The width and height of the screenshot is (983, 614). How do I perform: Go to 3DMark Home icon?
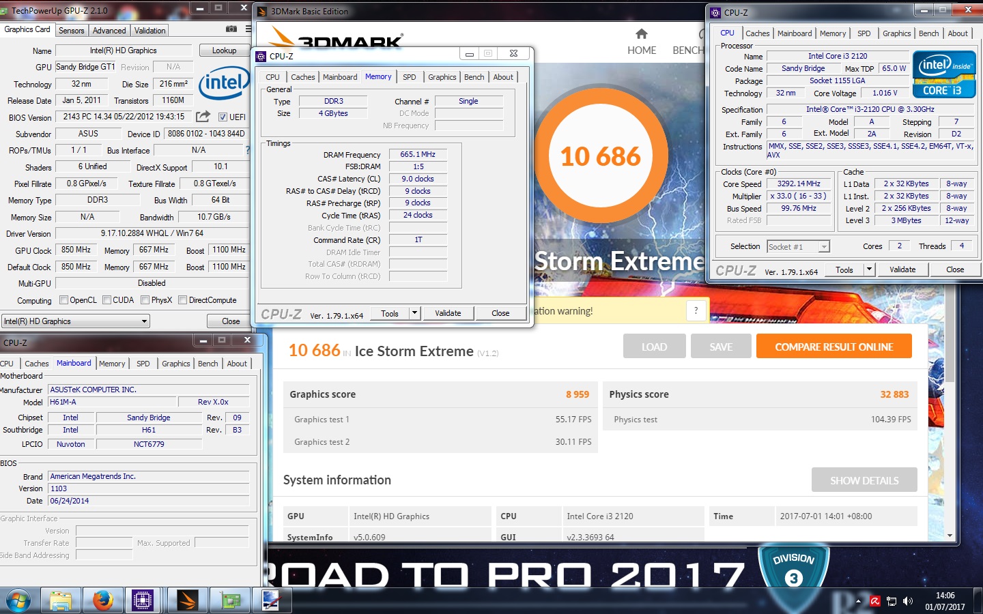(641, 34)
